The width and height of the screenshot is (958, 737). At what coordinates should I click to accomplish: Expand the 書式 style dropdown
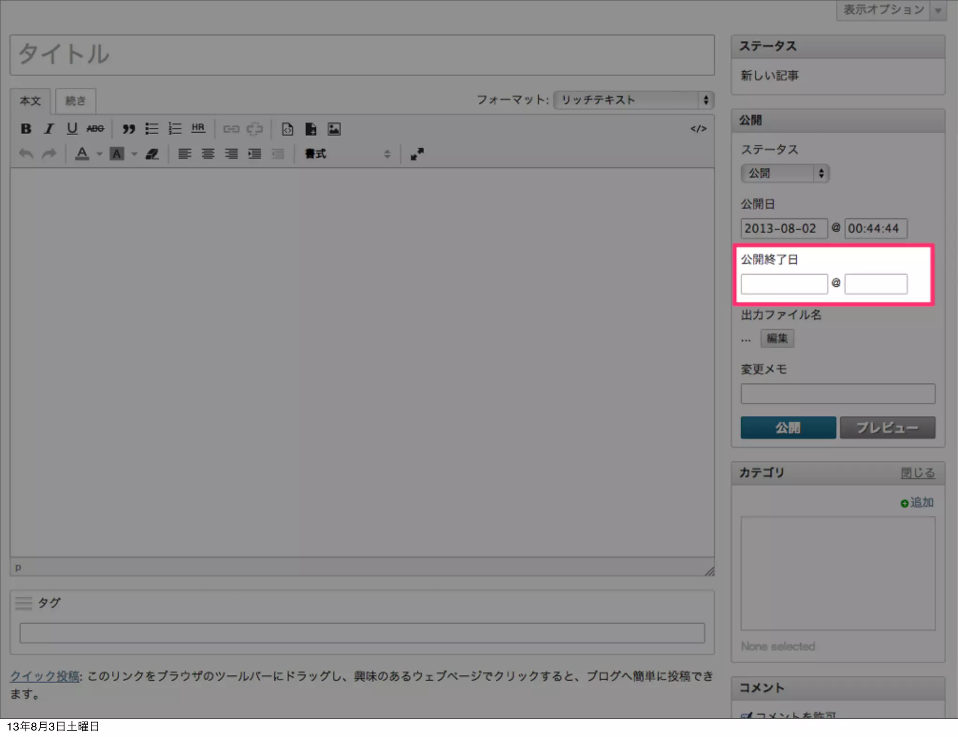pyautogui.click(x=347, y=154)
